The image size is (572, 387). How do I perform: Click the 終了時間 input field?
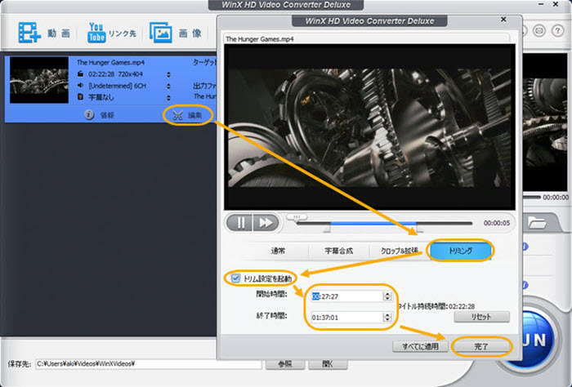click(347, 318)
